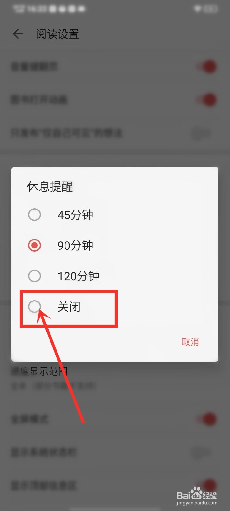
Task: Tap the Wi-Fi icon in status bar
Action: (198, 9)
